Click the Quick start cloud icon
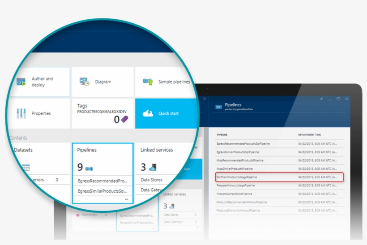Viewport: 367px width, 245px height. (x=148, y=114)
